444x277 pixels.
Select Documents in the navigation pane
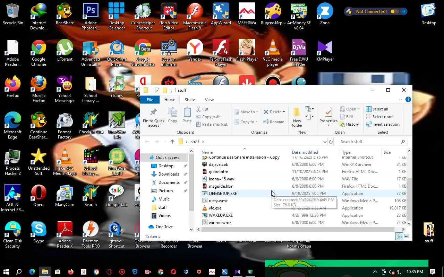169,182
